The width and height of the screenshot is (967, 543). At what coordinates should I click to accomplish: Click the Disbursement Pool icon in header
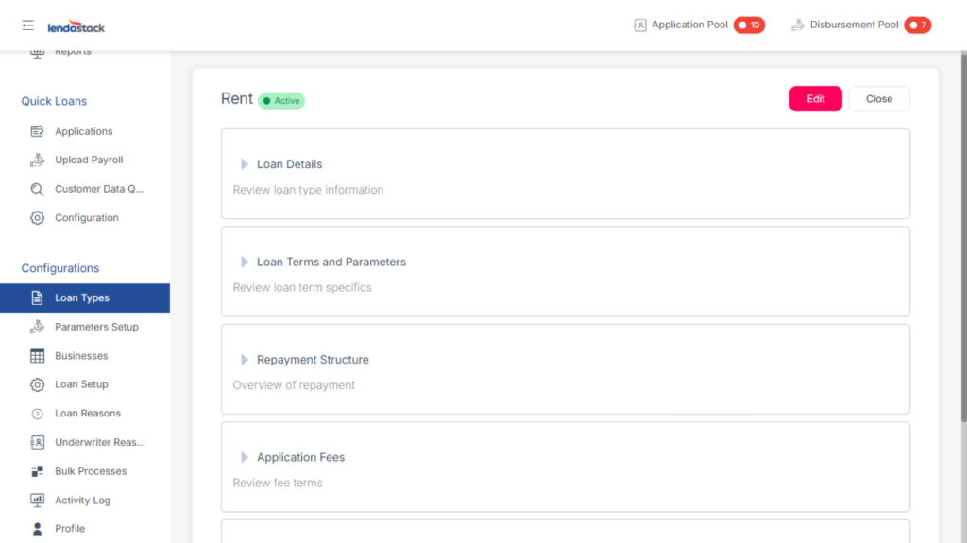coord(798,25)
